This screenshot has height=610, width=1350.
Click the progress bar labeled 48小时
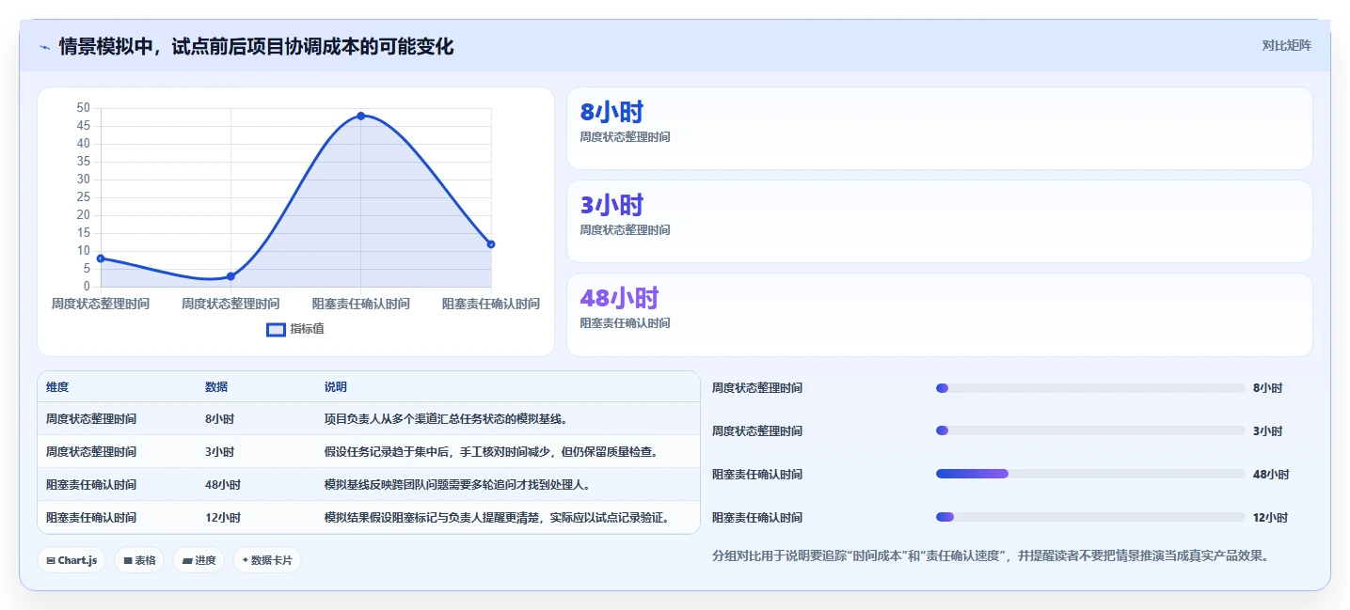click(1090, 475)
